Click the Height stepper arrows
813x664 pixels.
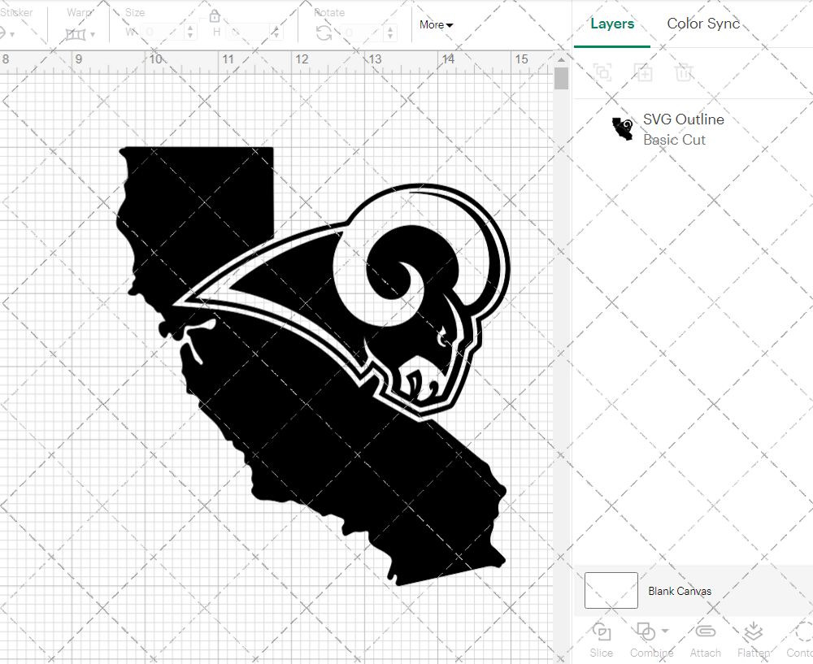(276, 33)
